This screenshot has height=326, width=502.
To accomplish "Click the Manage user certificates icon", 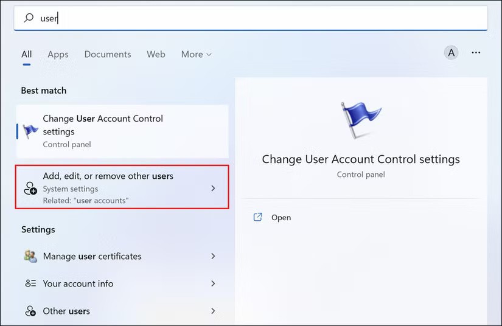I will tap(30, 256).
